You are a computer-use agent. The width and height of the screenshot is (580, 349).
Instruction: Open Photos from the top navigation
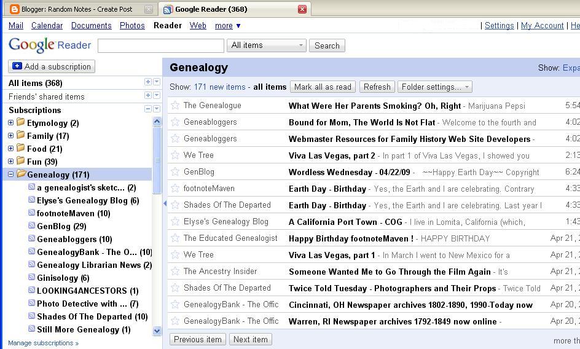coord(133,26)
